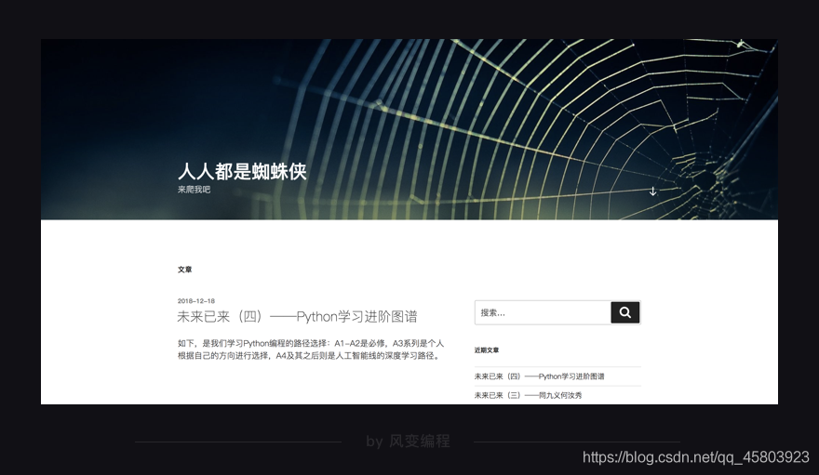Click the 近期文章 sidebar heading
Viewport: 819px width, 475px height.
[486, 350]
